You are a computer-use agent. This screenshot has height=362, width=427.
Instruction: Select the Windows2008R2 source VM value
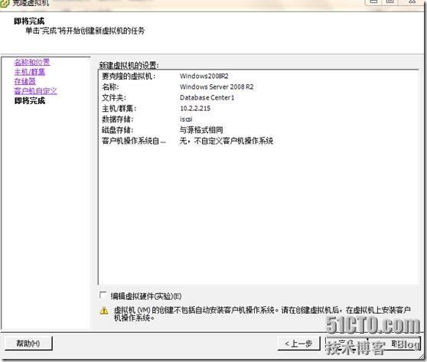pos(204,76)
